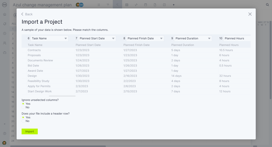Open the team people icon in the sidebar
The width and height of the screenshot is (272, 147).
5,43
